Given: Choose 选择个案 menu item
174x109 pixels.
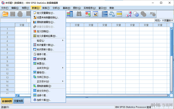Looking at the screenshot, I should click(x=48, y=95).
